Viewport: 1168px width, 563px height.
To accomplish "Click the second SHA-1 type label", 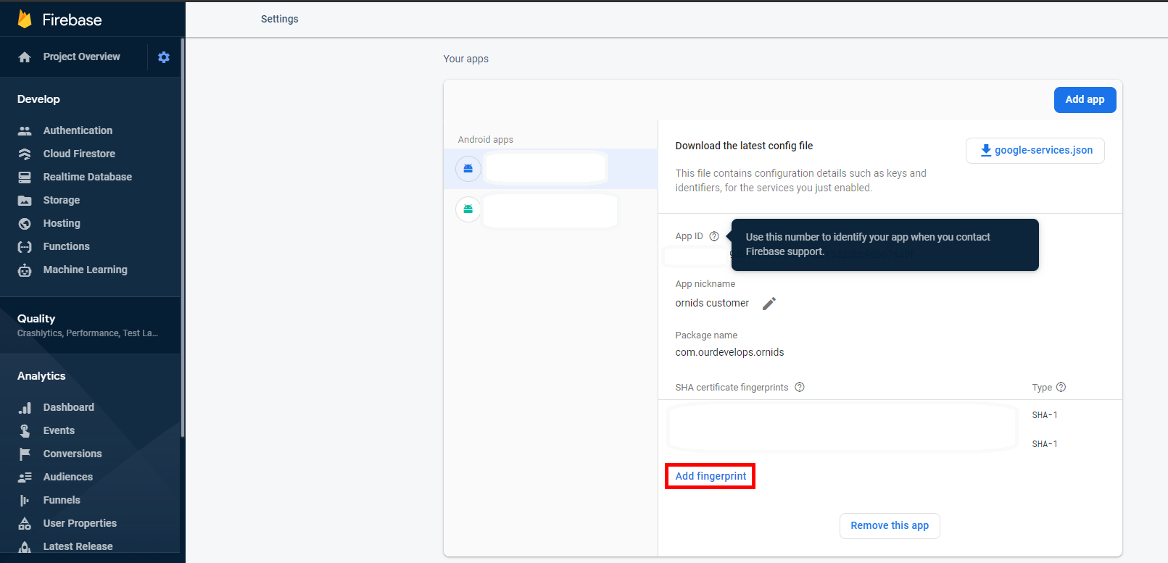I will tap(1045, 444).
